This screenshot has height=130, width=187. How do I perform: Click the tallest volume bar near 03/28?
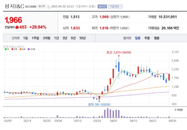pos(108,113)
